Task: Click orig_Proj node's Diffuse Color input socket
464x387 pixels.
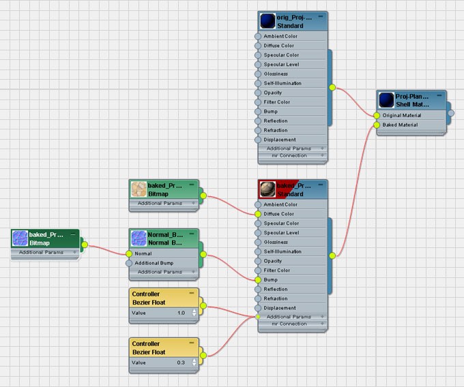Action: tap(258, 46)
